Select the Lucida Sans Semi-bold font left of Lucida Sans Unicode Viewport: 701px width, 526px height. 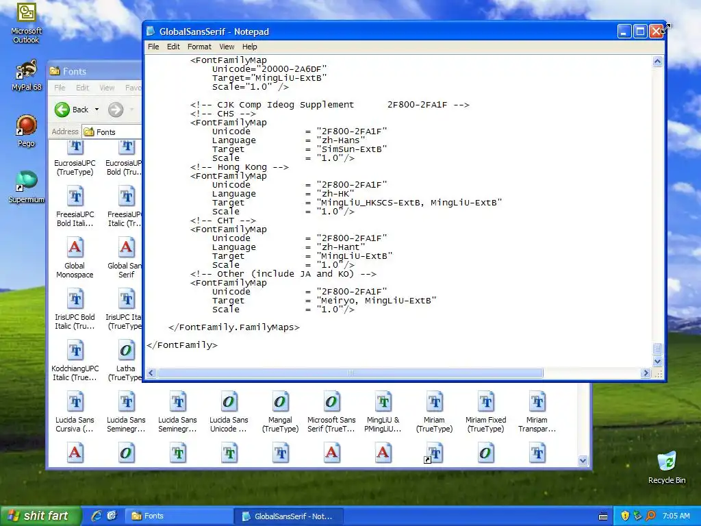click(x=177, y=413)
